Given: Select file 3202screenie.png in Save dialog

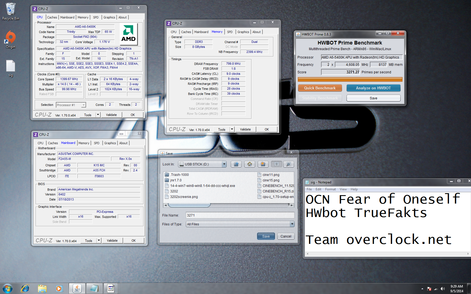Looking at the screenshot, I should click(x=181, y=197).
